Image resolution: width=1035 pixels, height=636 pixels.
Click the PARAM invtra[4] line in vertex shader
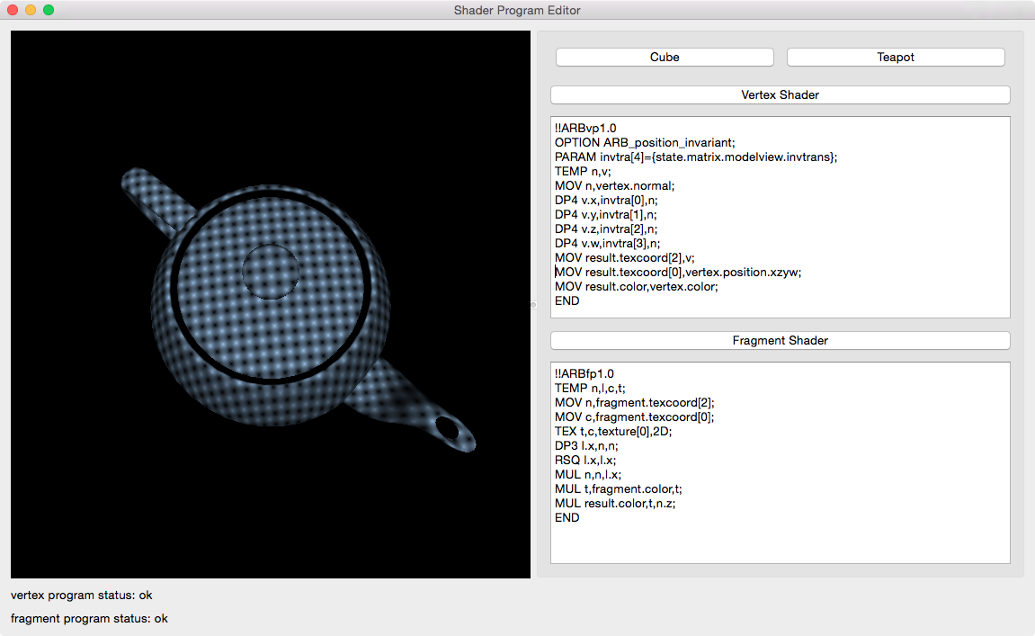(x=696, y=157)
